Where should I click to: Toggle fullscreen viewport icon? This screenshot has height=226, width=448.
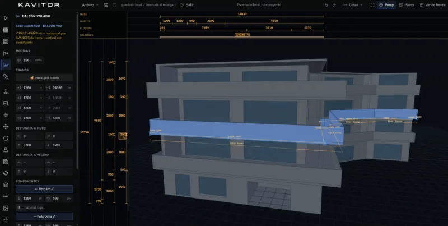[x=372, y=5]
